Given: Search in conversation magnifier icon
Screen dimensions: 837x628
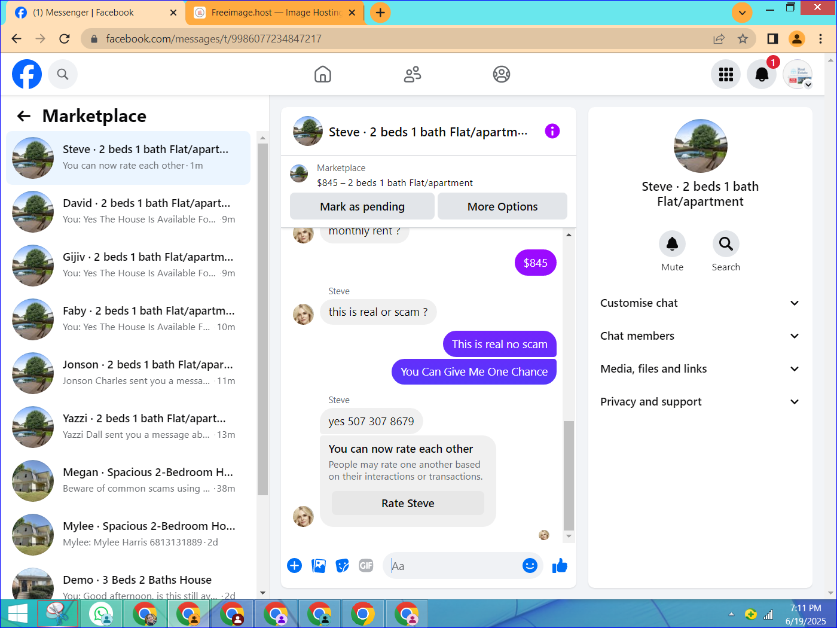Looking at the screenshot, I should [726, 243].
